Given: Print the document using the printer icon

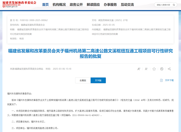Looking at the screenshot, I should pyautogui.click(x=162, y=69).
